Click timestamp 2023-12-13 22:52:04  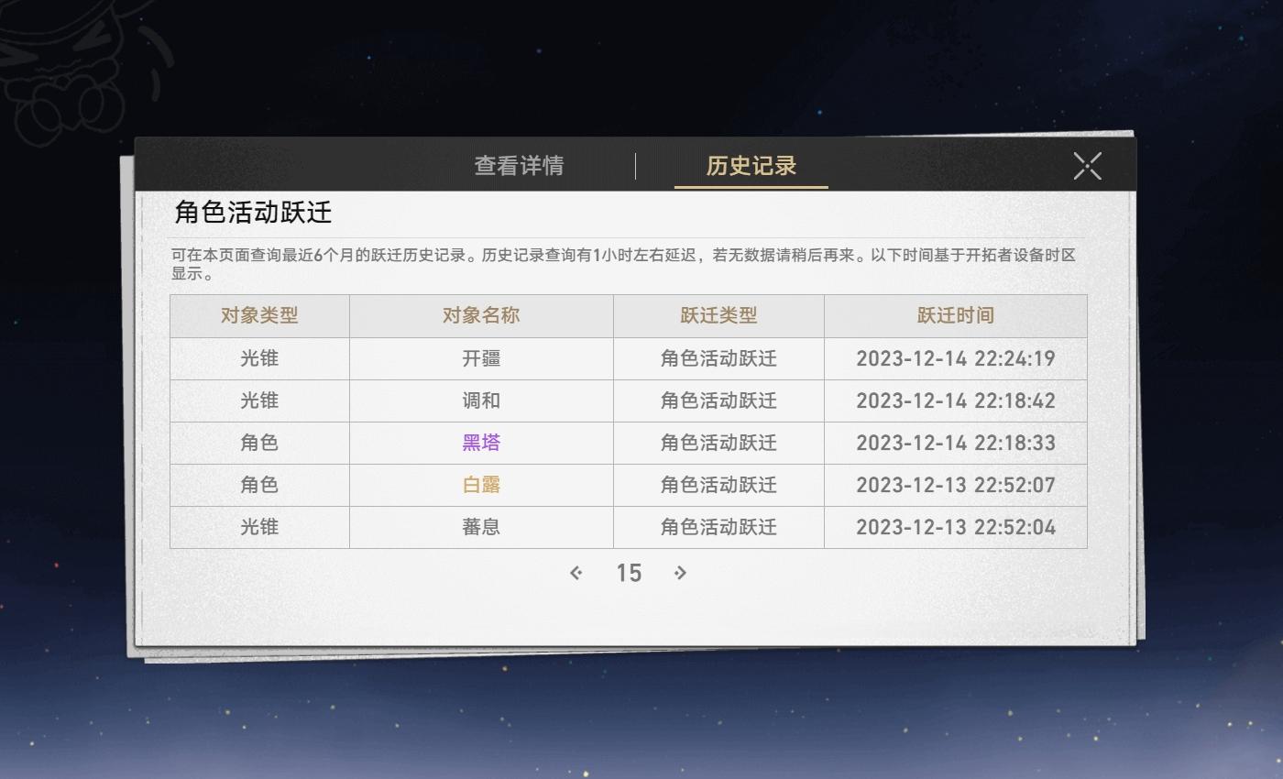[x=955, y=527]
